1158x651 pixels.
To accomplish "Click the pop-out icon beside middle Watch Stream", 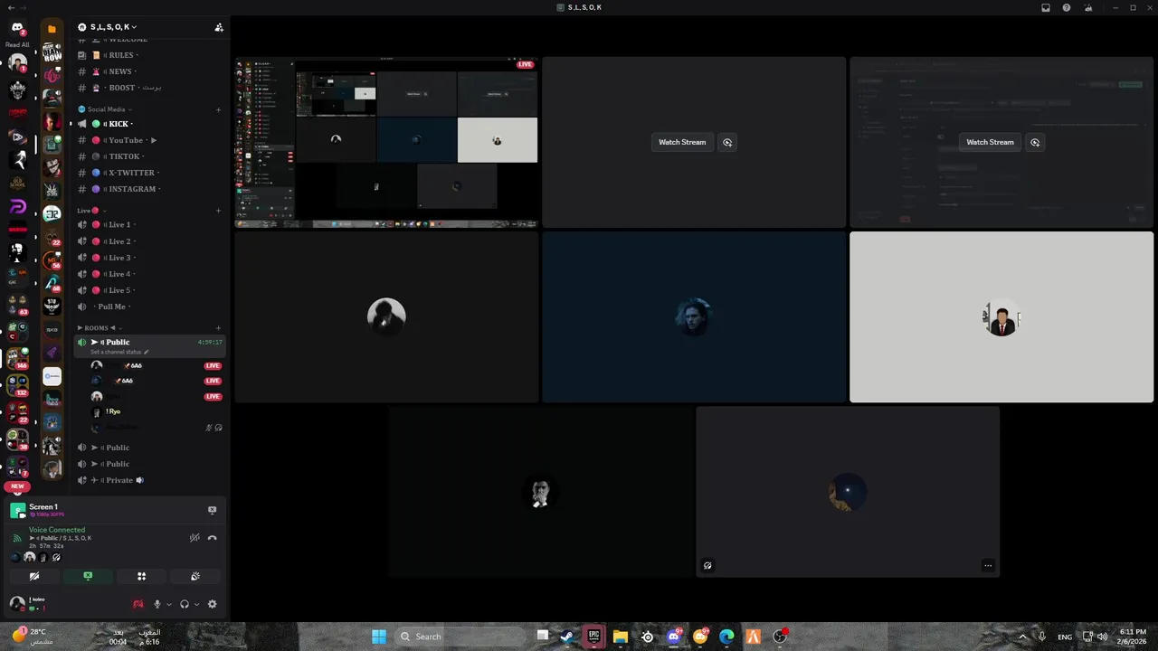I will pos(727,142).
